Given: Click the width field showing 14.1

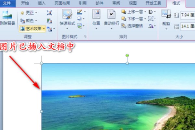Looking at the screenshot, I should [188, 26].
